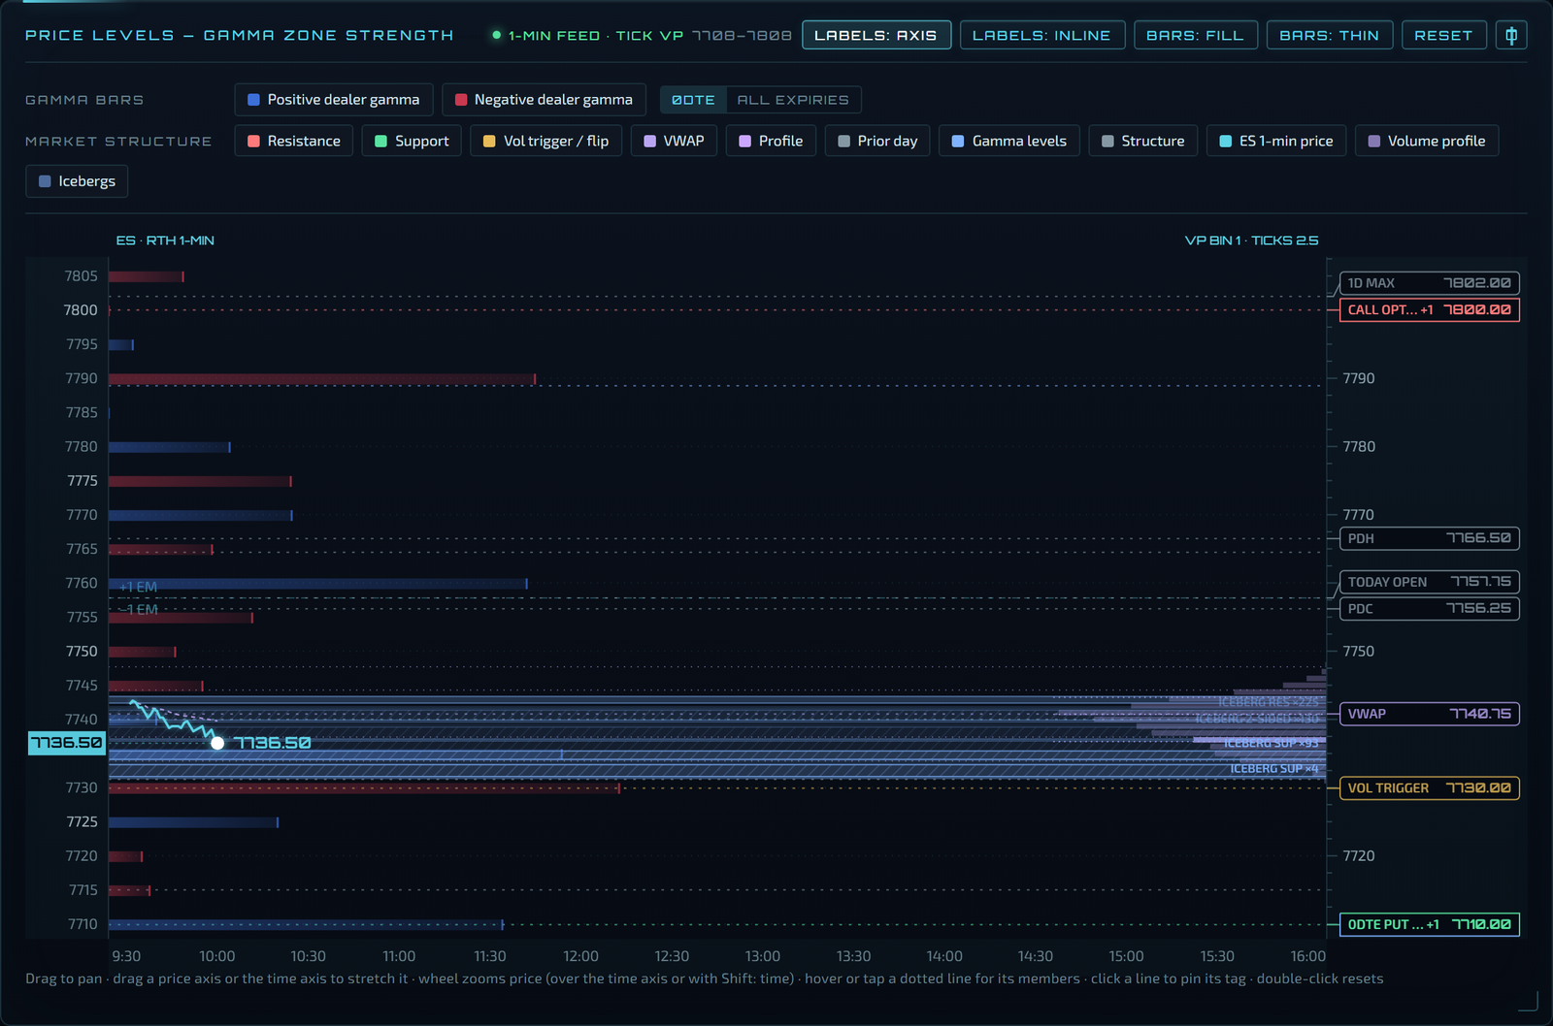
Task: Click the current price marker dot at 7736.50
Action: click(x=217, y=743)
